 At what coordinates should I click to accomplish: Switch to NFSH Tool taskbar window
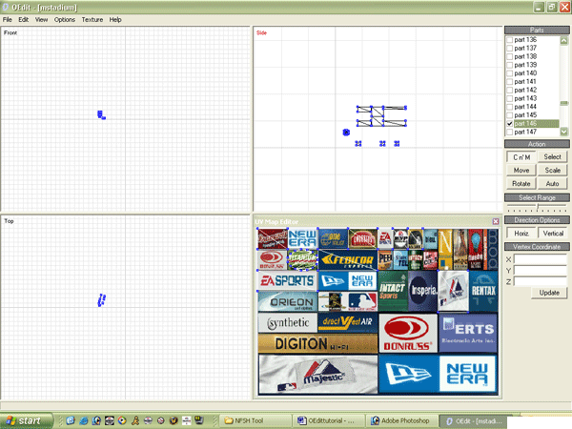click(x=255, y=421)
